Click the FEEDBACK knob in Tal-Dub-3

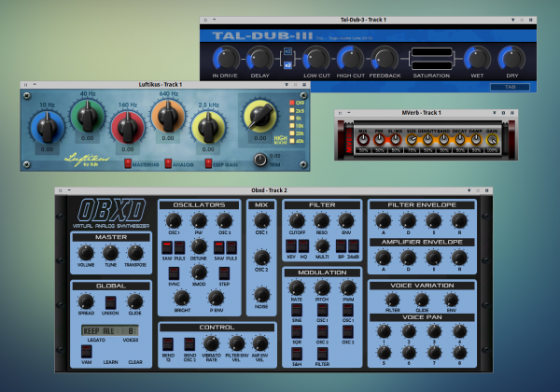pos(385,58)
